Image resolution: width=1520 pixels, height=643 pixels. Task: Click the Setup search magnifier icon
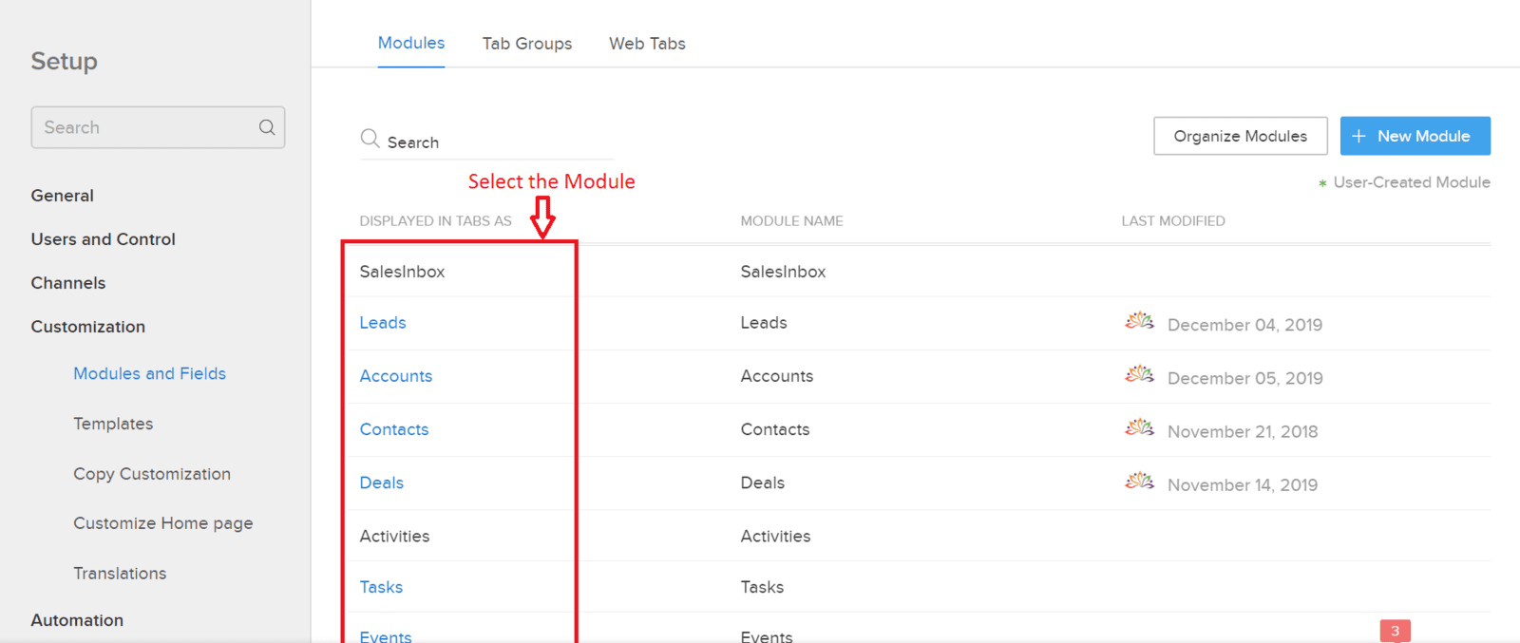[x=267, y=127]
